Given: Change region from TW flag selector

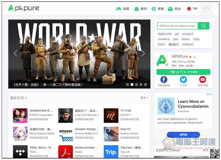Looking at the screenshot, I should [192, 9].
